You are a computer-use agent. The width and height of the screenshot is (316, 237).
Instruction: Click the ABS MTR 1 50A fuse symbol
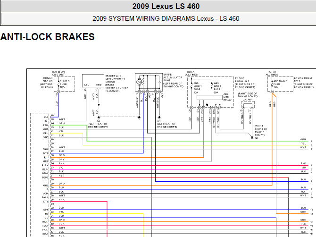[212, 85]
